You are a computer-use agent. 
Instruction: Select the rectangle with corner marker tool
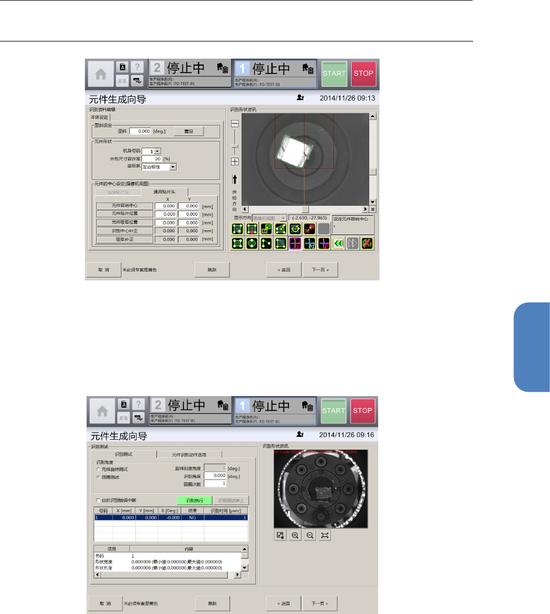pyautogui.click(x=281, y=243)
